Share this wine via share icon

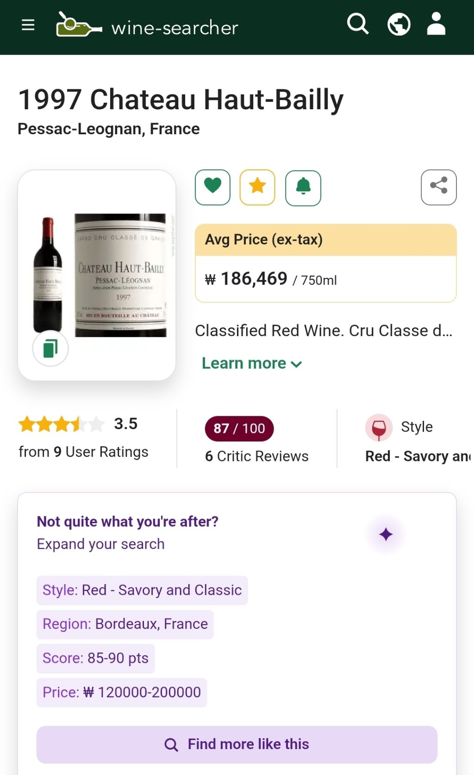click(438, 187)
